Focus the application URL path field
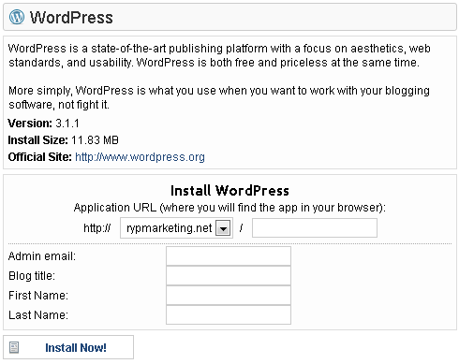Viewport: 459px width, 364px height. (x=315, y=227)
